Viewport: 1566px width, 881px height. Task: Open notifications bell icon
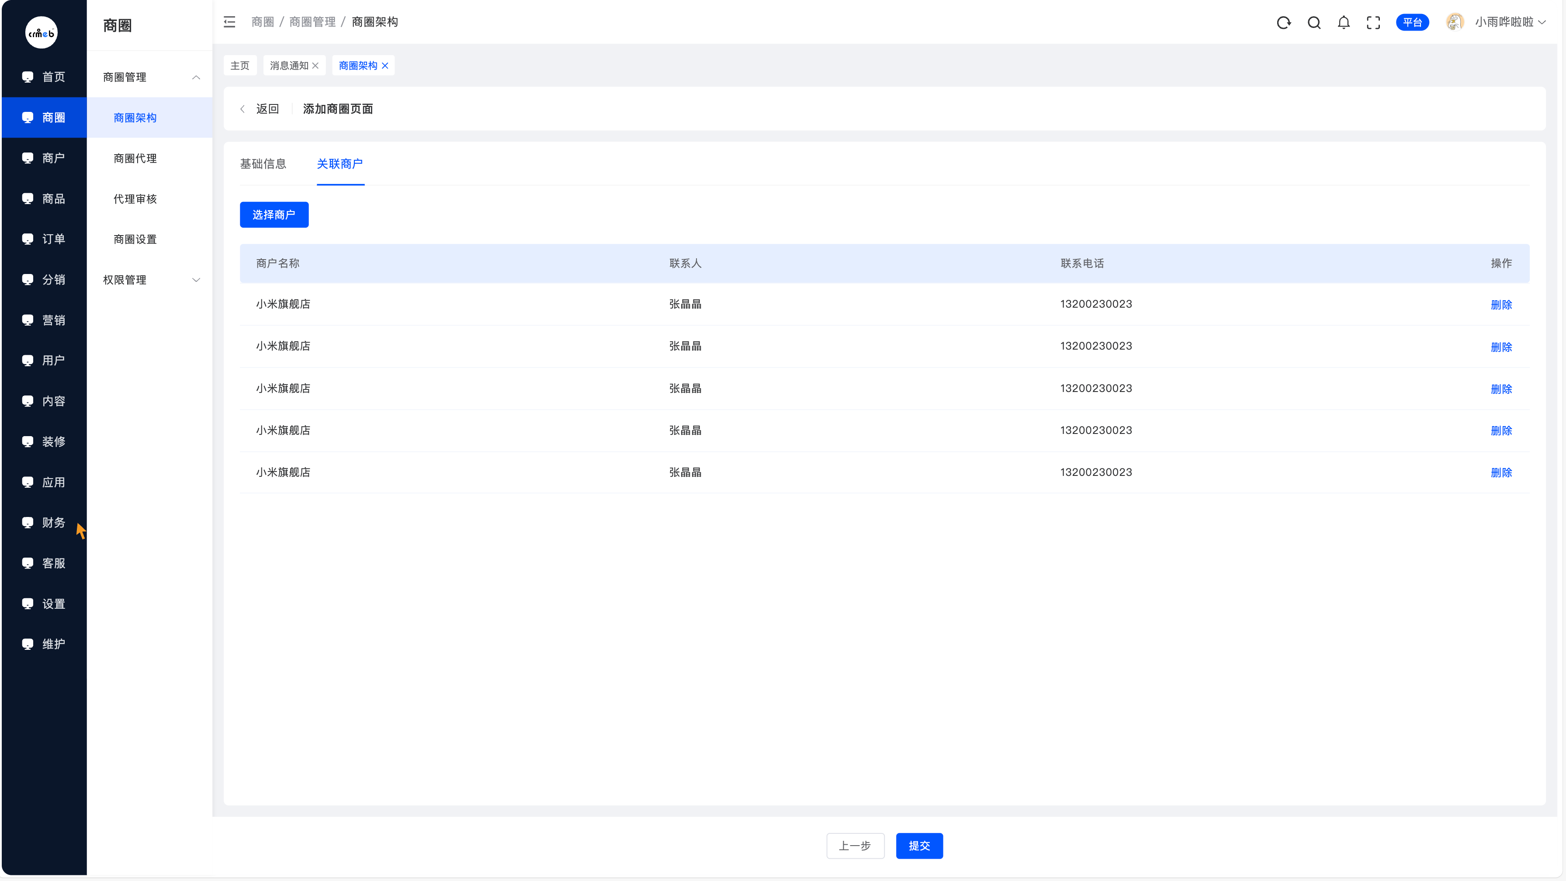1344,22
